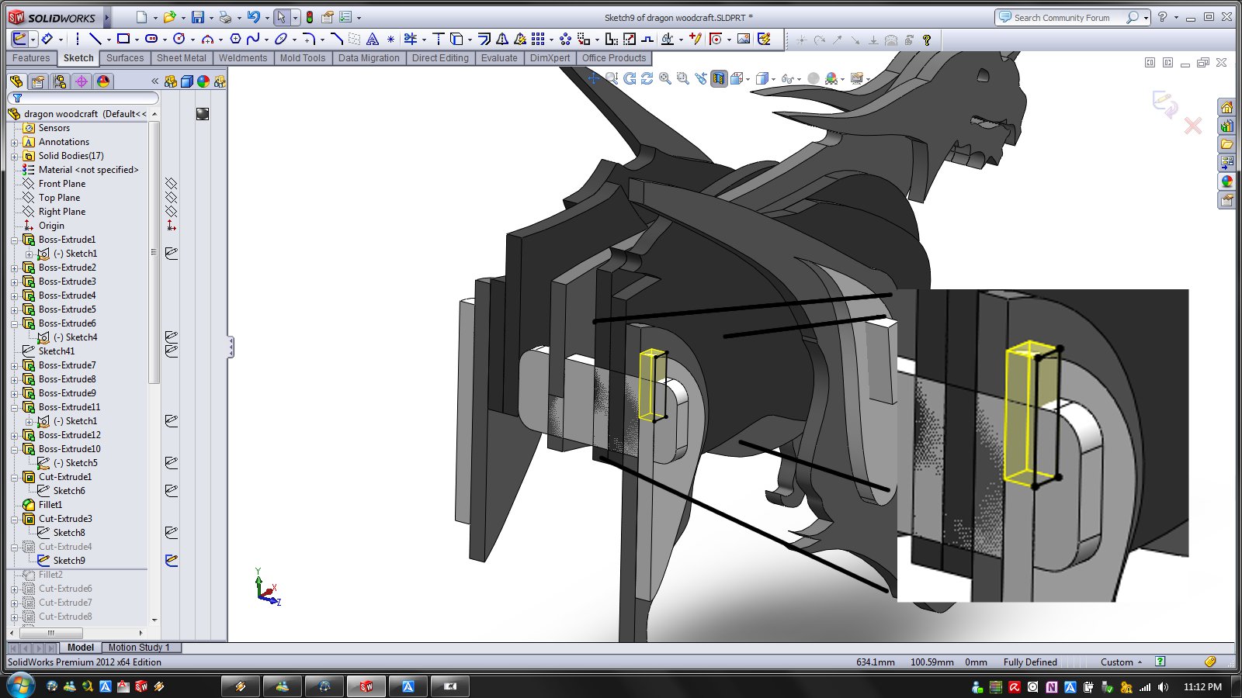Click the Help question mark button

point(1162,17)
